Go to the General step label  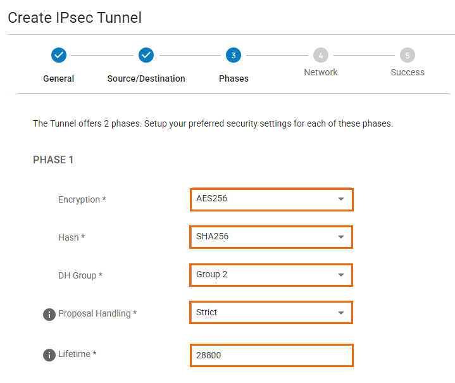[58, 78]
